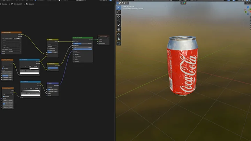Open the Alpha Straight dropdown
Screen dimensions: 251x141
point(15,52)
